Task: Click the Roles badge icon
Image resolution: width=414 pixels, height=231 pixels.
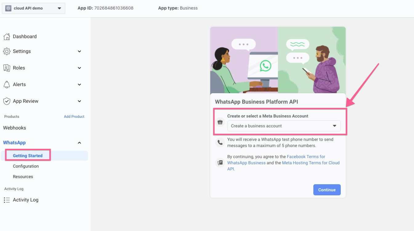Action: (6, 68)
